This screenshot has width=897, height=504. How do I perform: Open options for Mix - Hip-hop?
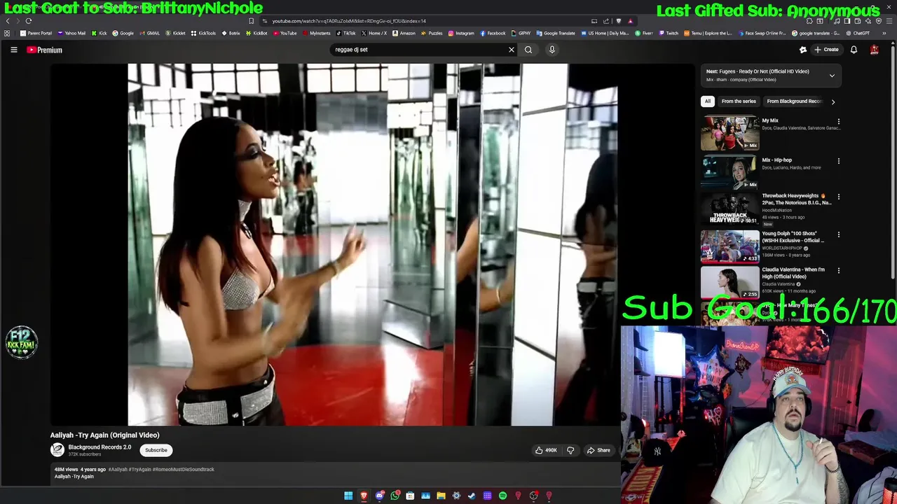coord(838,161)
